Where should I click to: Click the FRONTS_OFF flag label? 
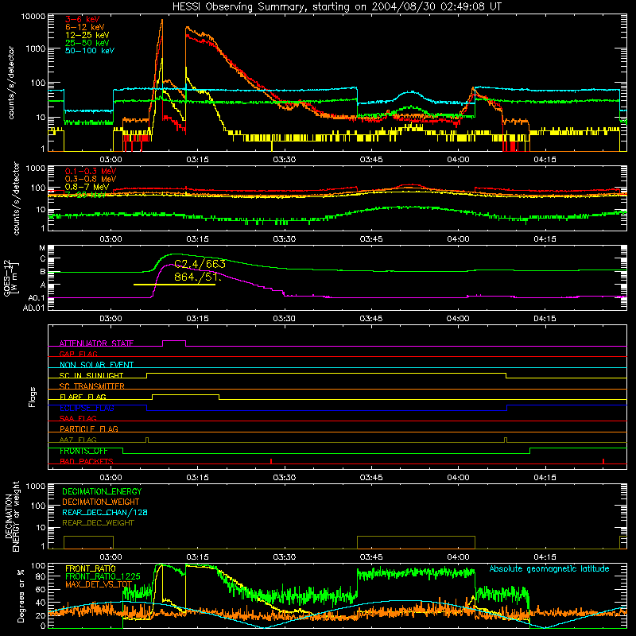click(x=83, y=451)
